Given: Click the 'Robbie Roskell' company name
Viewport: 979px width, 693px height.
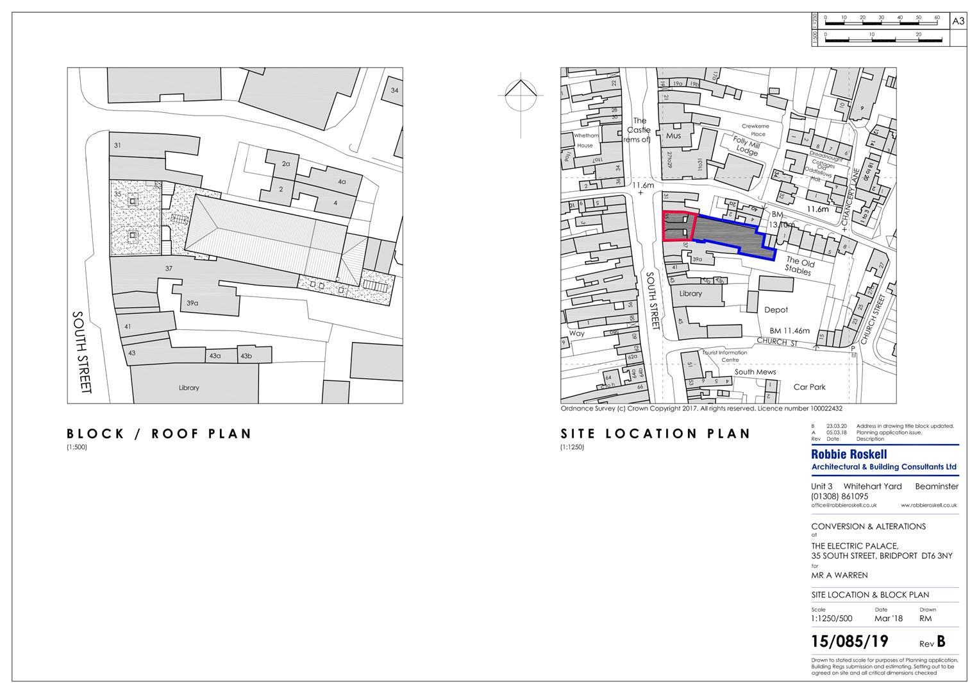Looking at the screenshot, I should tap(849, 454).
